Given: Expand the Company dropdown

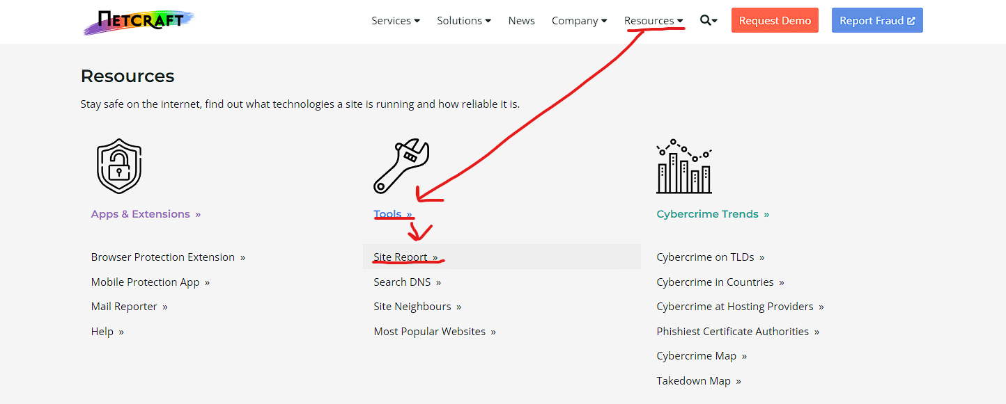Looking at the screenshot, I should click(579, 20).
